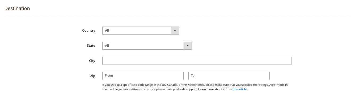
Task: Click the zip code range help note
Action: [x=195, y=87]
